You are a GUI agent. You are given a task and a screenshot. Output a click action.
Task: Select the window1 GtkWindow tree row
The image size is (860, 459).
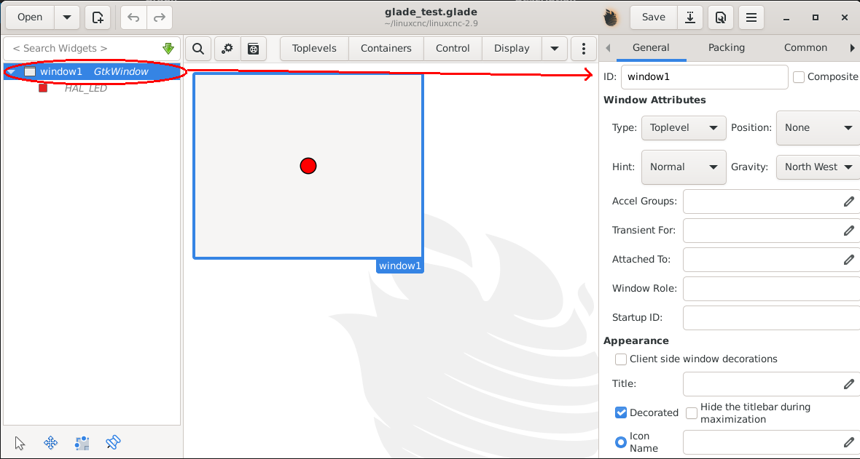[92, 72]
